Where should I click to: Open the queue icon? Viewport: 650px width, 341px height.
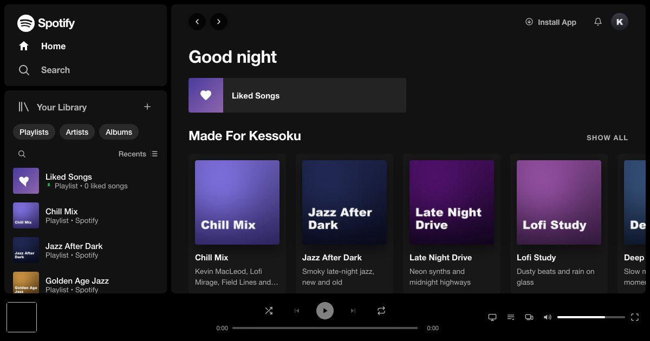[x=511, y=317]
